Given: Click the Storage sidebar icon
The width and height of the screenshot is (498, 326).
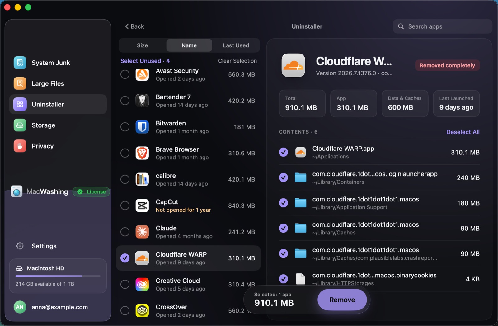Looking at the screenshot, I should [20, 125].
